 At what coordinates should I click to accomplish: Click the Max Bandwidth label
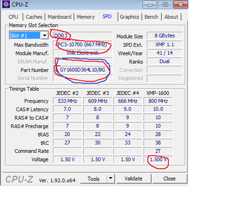point(31,45)
